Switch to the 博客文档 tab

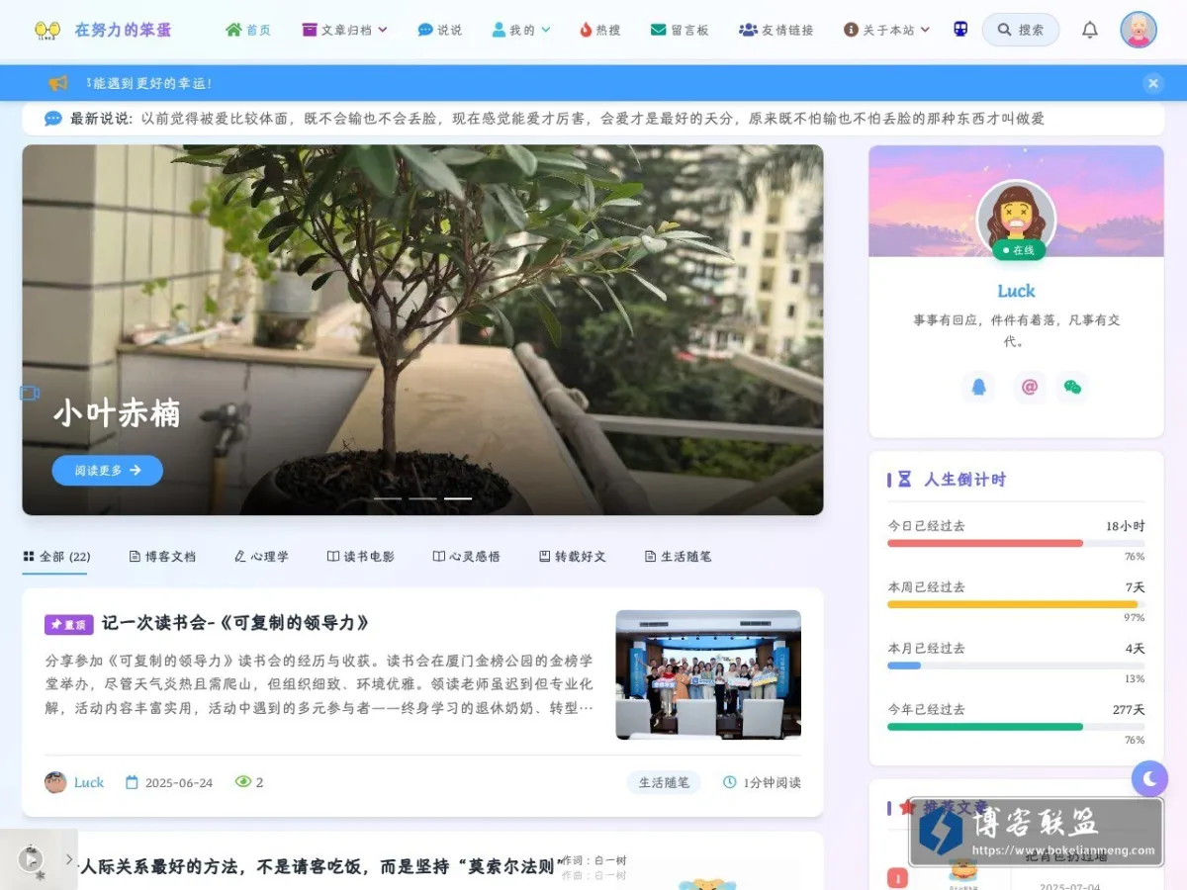pos(162,557)
